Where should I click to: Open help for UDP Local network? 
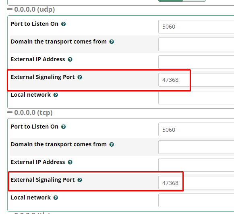tap(56, 95)
